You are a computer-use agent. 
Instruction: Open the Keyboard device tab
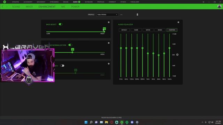point(89,2)
